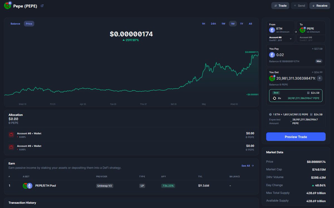Click the PEPE icon in You Get

pyautogui.click(x=272, y=78)
